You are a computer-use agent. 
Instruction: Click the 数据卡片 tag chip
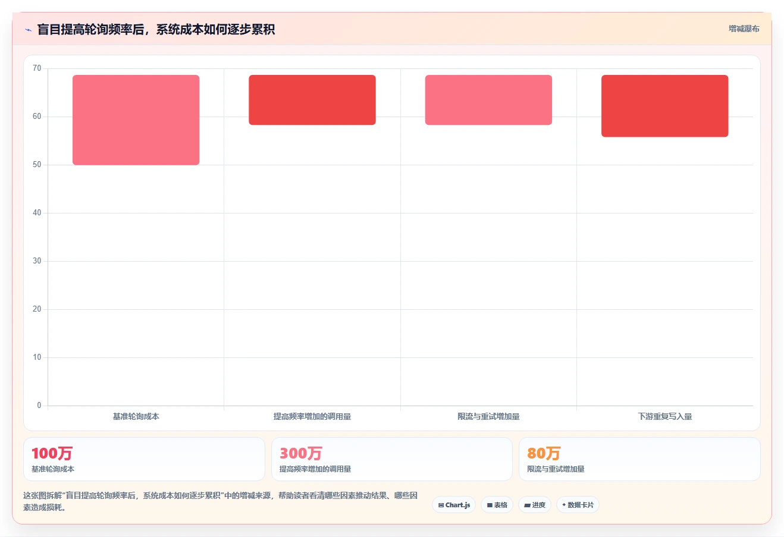pyautogui.click(x=578, y=505)
